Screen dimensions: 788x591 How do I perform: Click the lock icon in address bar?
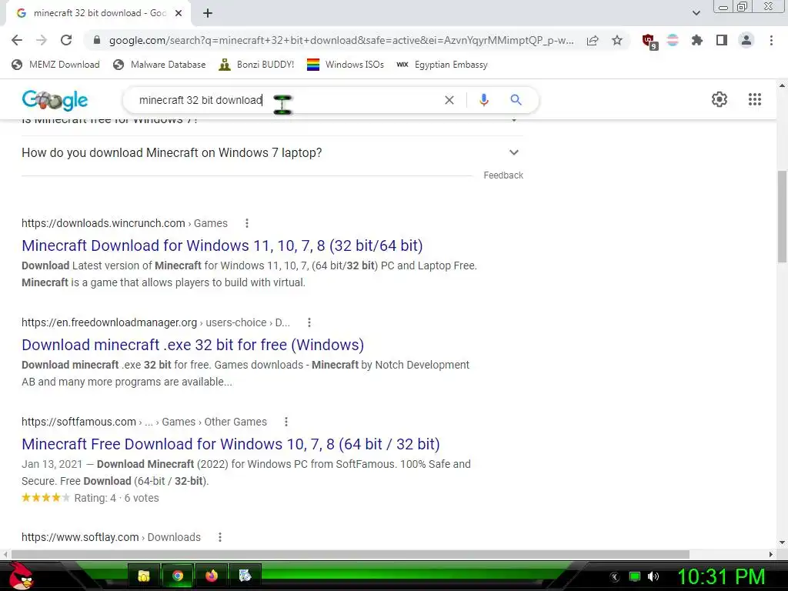(97, 40)
